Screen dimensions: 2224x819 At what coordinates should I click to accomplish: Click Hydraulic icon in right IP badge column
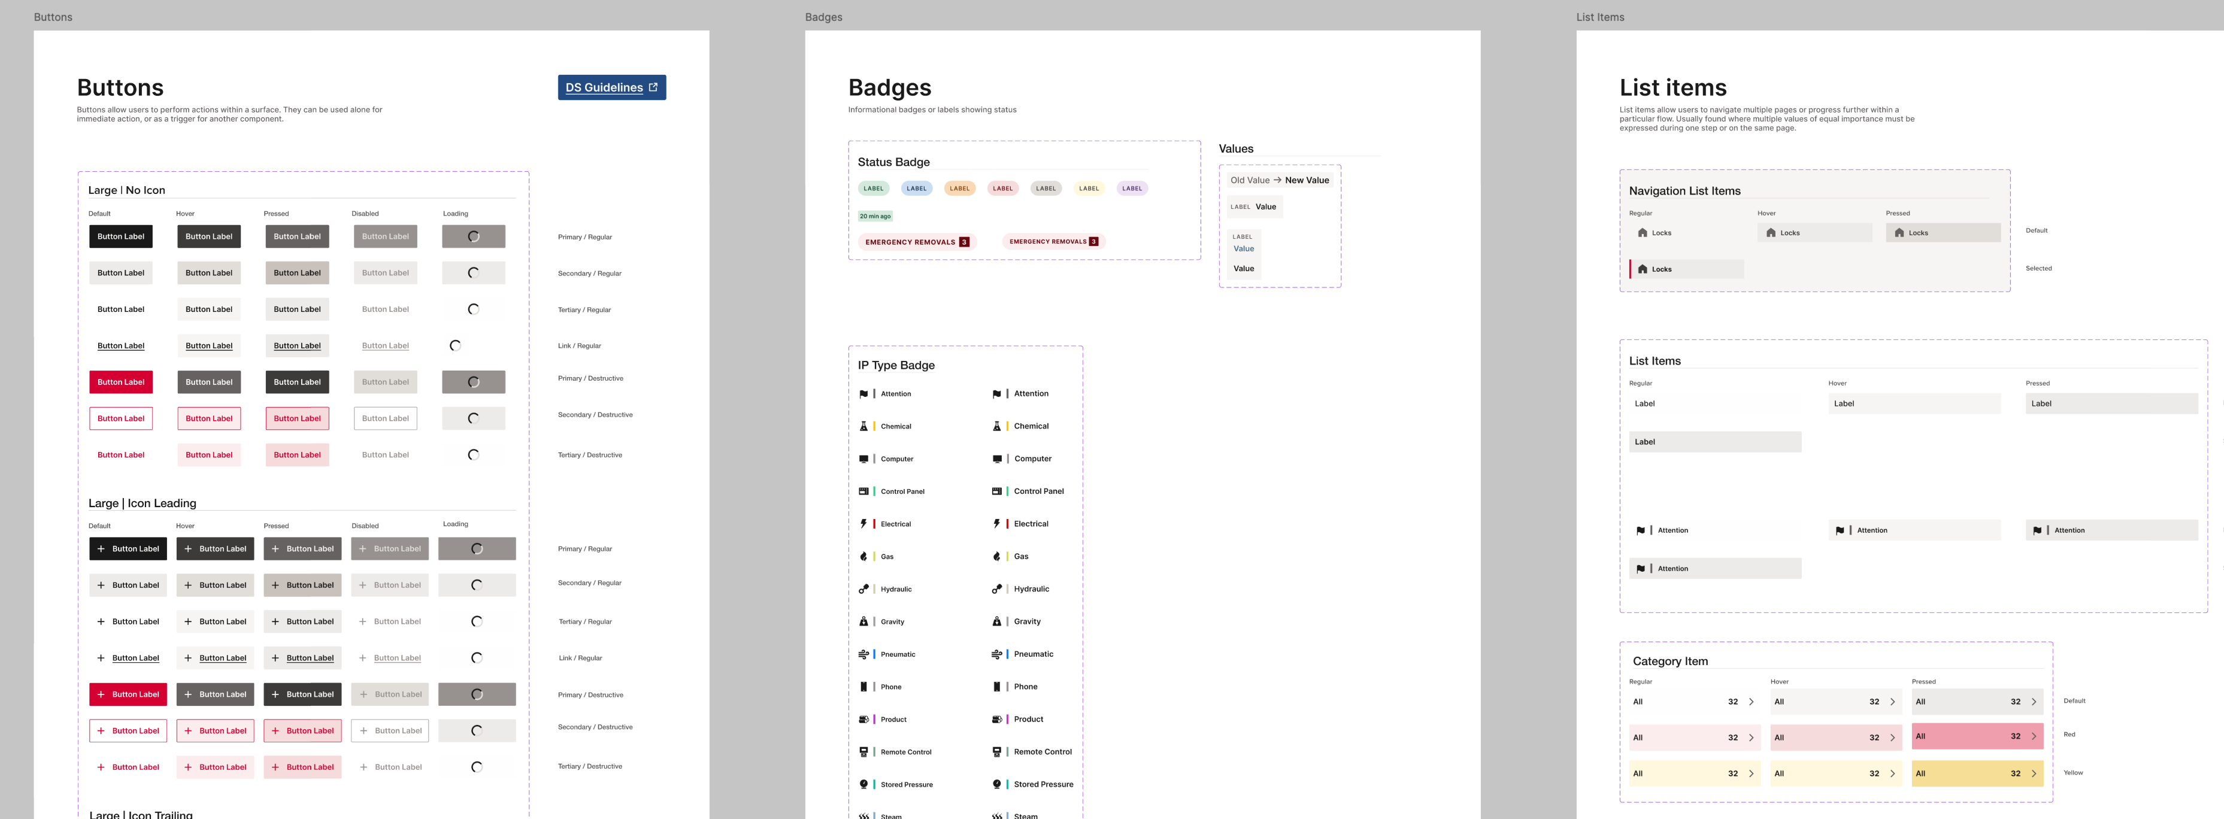(x=996, y=590)
